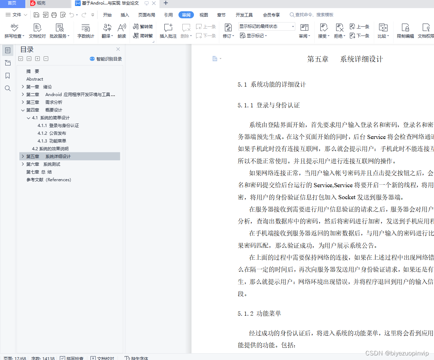
Task: Click the 智能识别目录 button
Action: coord(106,59)
